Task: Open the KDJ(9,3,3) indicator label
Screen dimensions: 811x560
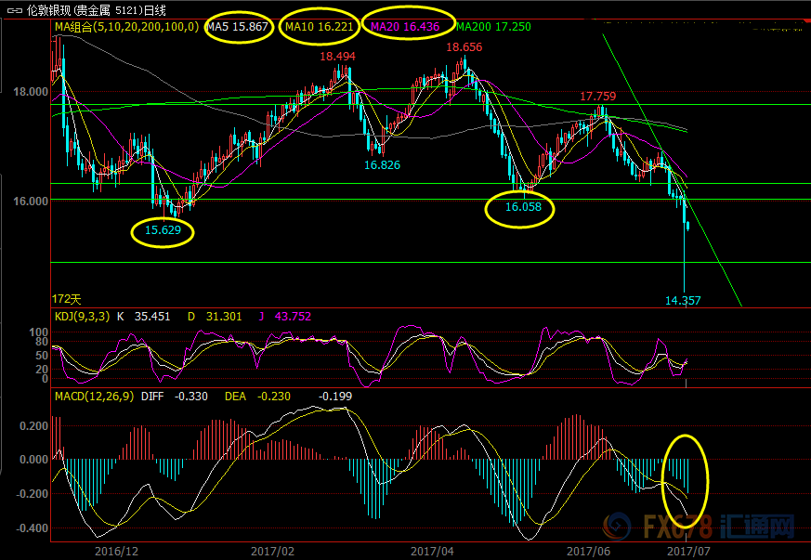Action: point(83,316)
